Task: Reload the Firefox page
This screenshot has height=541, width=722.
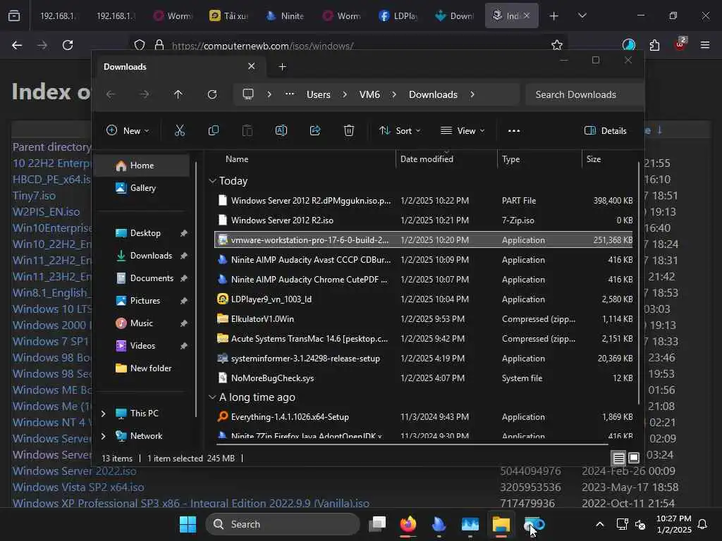Action: point(68,45)
